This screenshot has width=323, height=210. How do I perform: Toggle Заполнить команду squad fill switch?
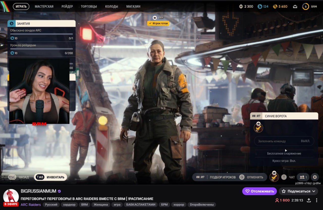point(284,141)
